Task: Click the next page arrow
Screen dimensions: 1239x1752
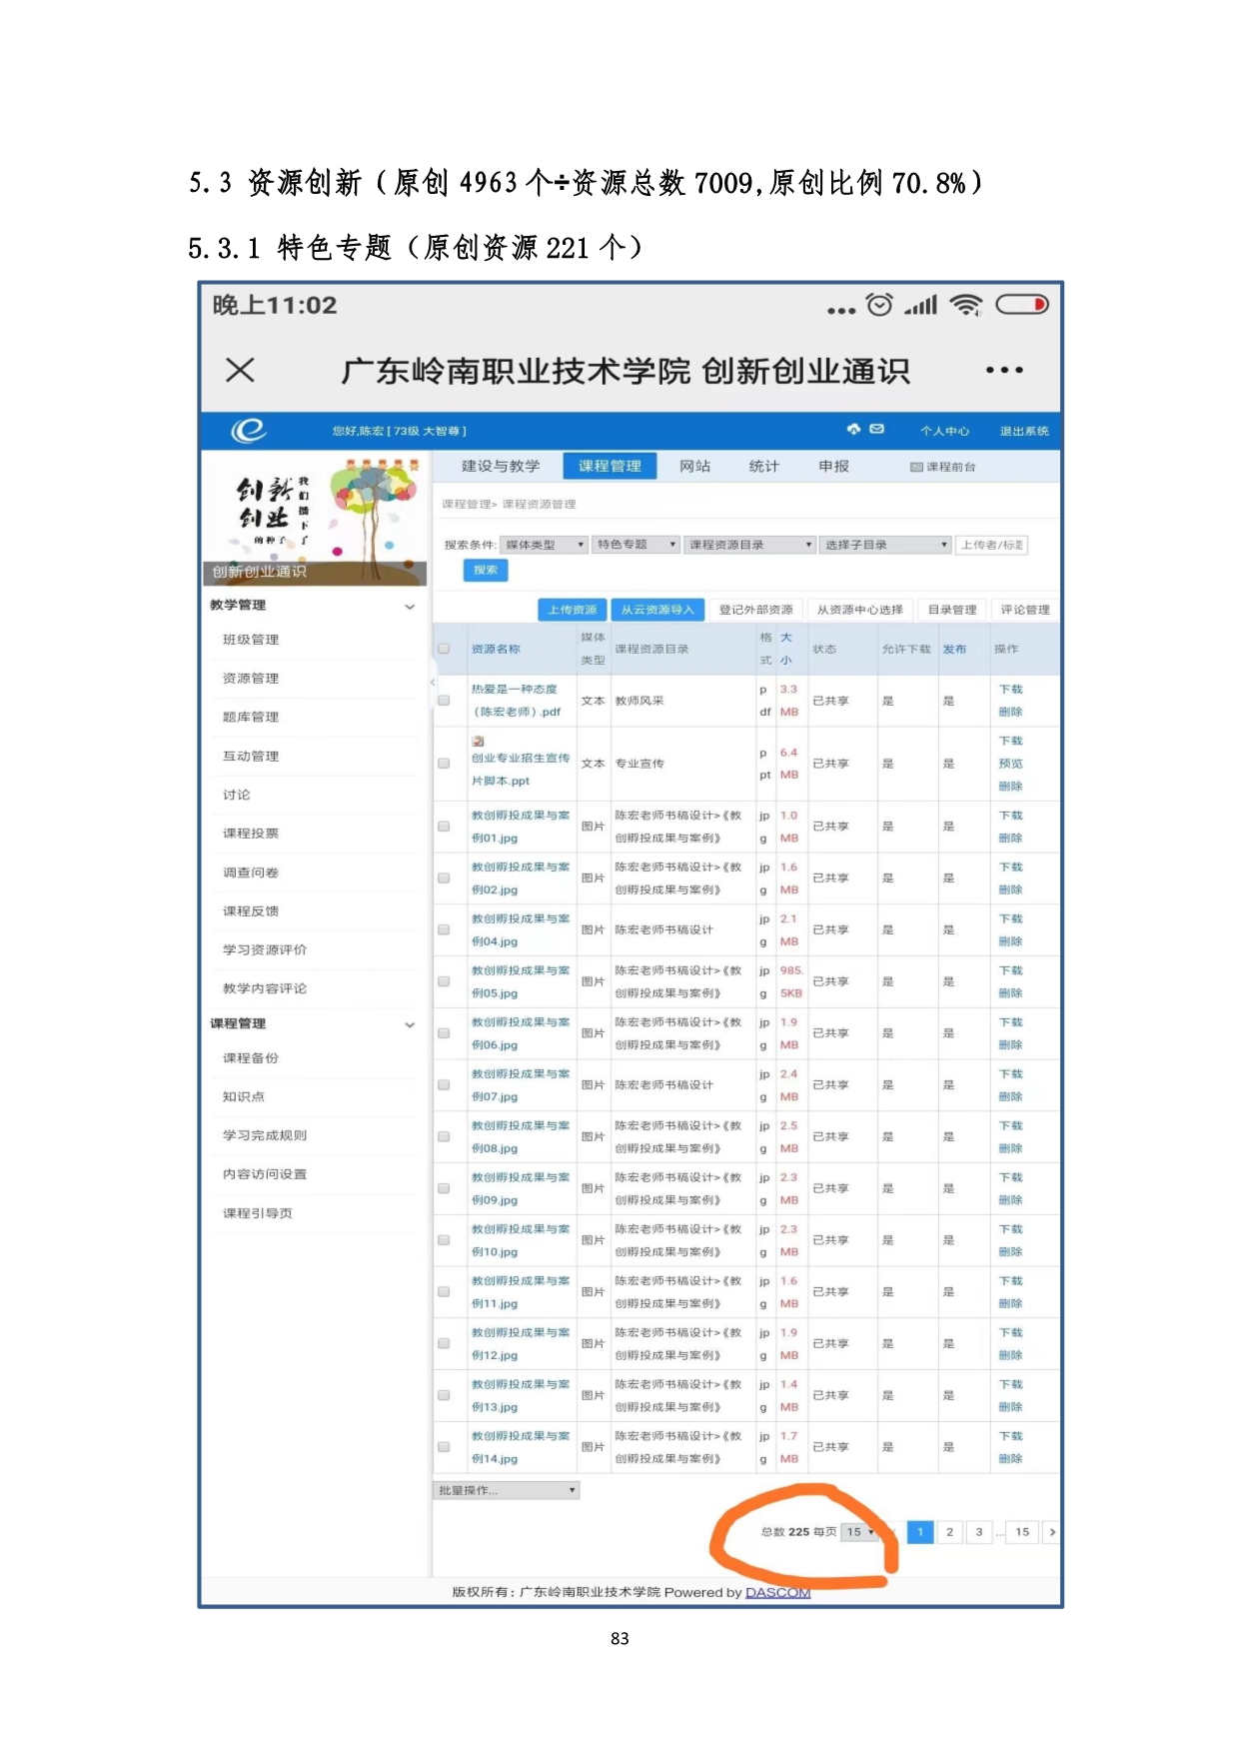Action: coord(1052,1531)
